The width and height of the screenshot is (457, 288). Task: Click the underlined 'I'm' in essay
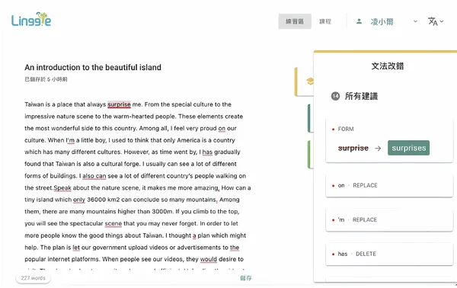[70, 140]
